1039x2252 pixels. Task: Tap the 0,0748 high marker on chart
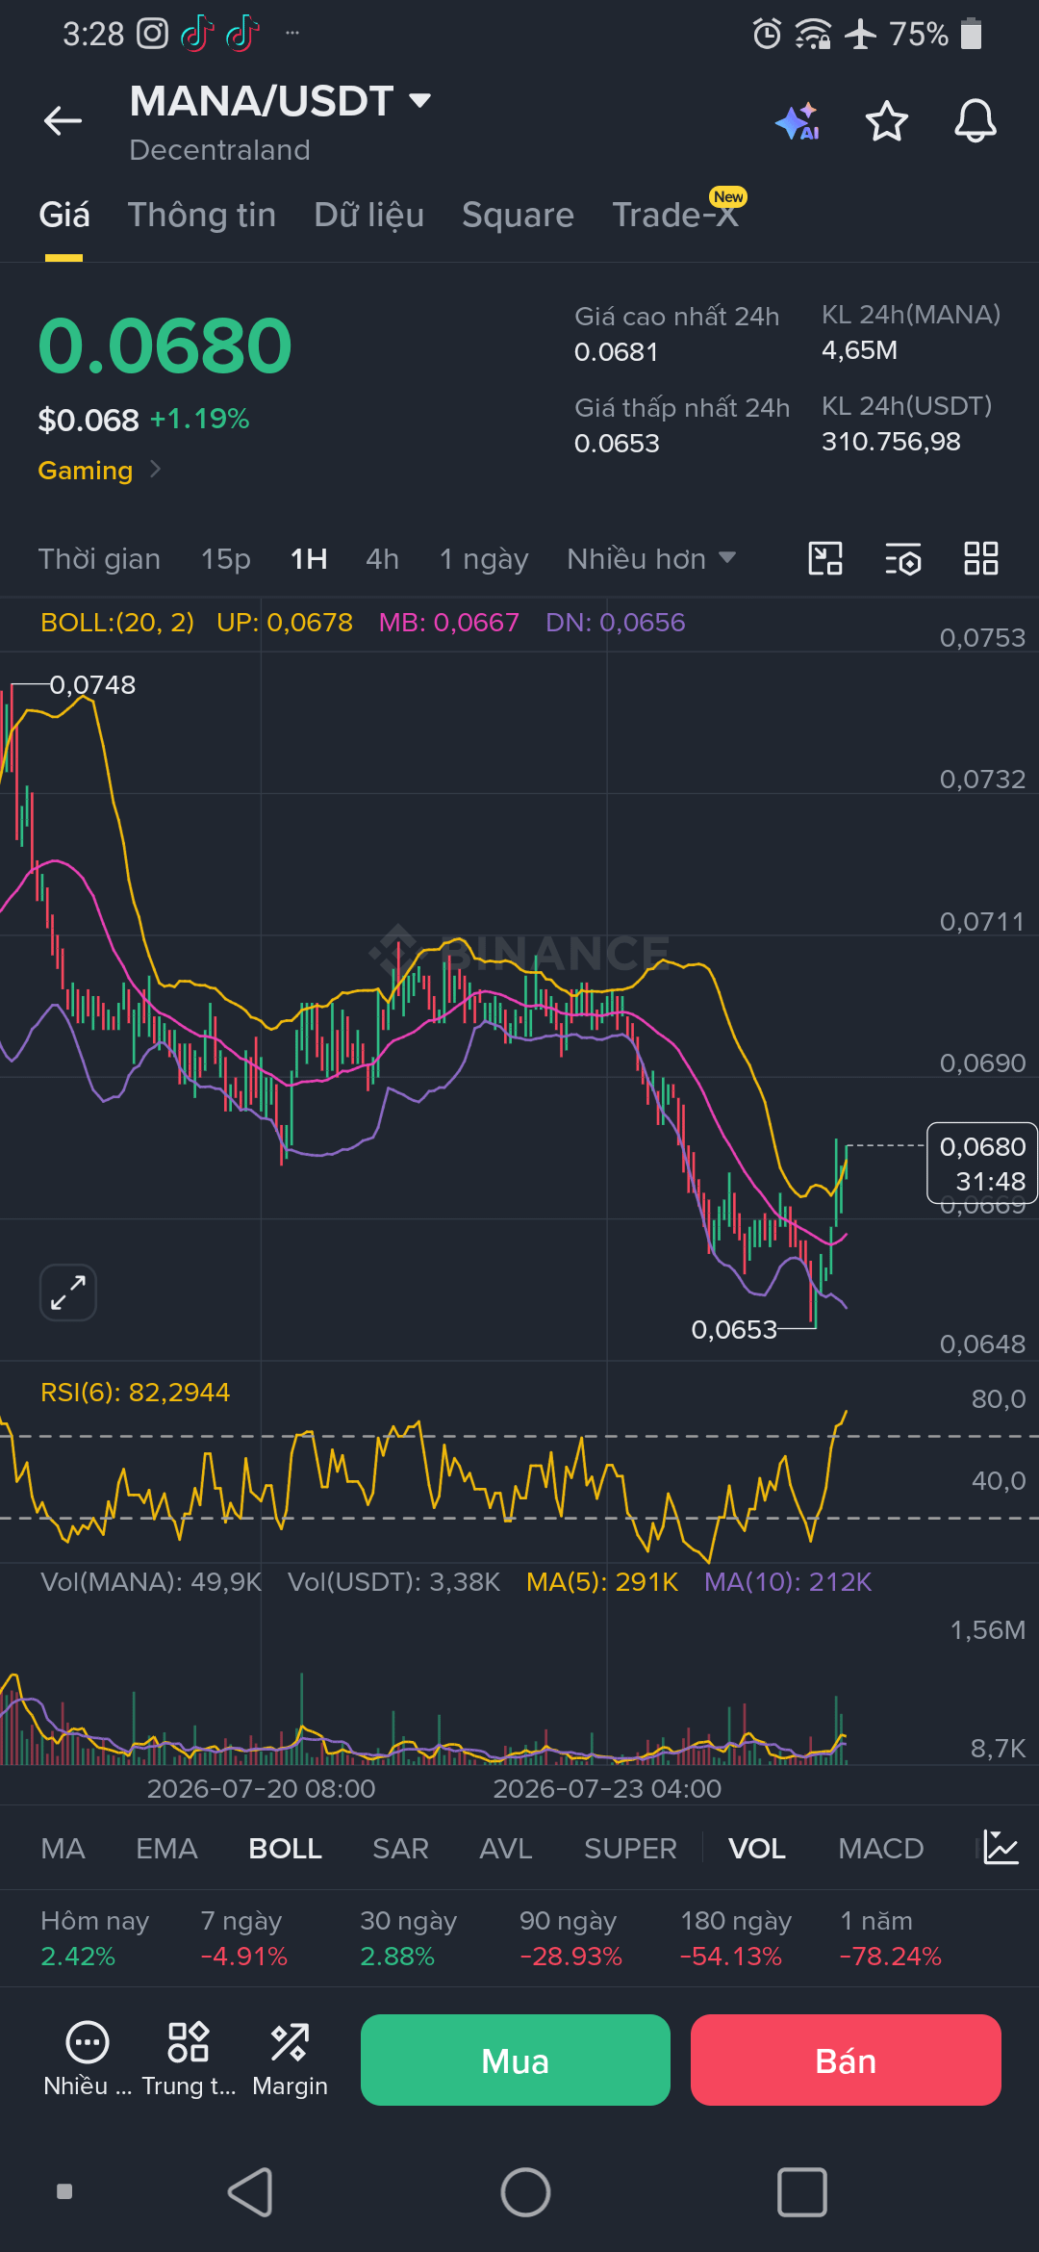(x=92, y=685)
